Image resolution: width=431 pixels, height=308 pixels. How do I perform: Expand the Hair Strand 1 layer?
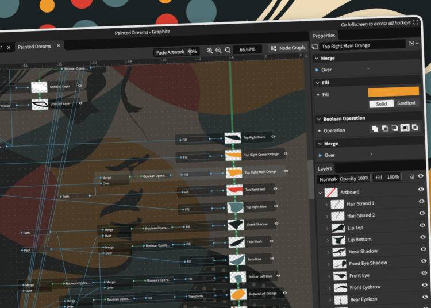[x=326, y=205]
